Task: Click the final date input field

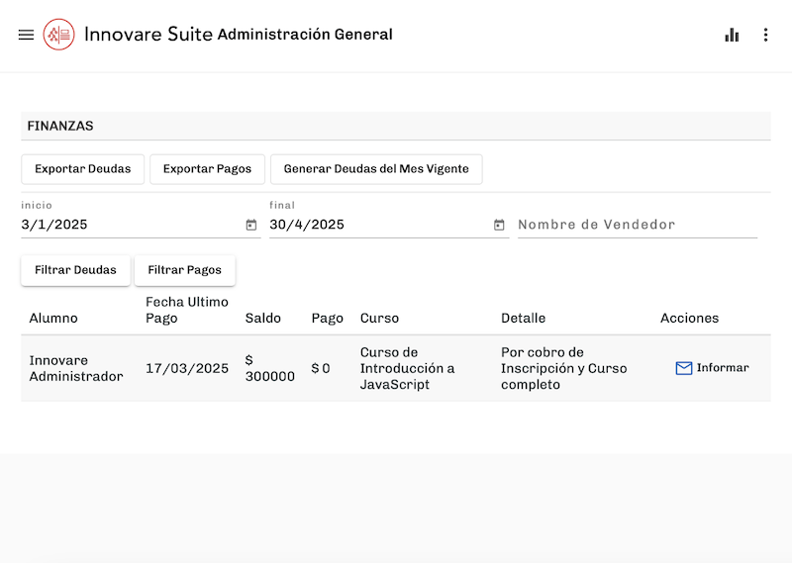Action: tap(376, 225)
